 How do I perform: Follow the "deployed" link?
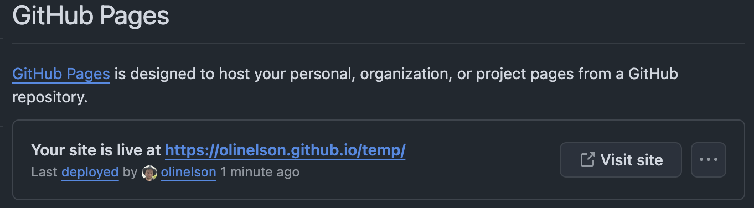pyautogui.click(x=90, y=172)
